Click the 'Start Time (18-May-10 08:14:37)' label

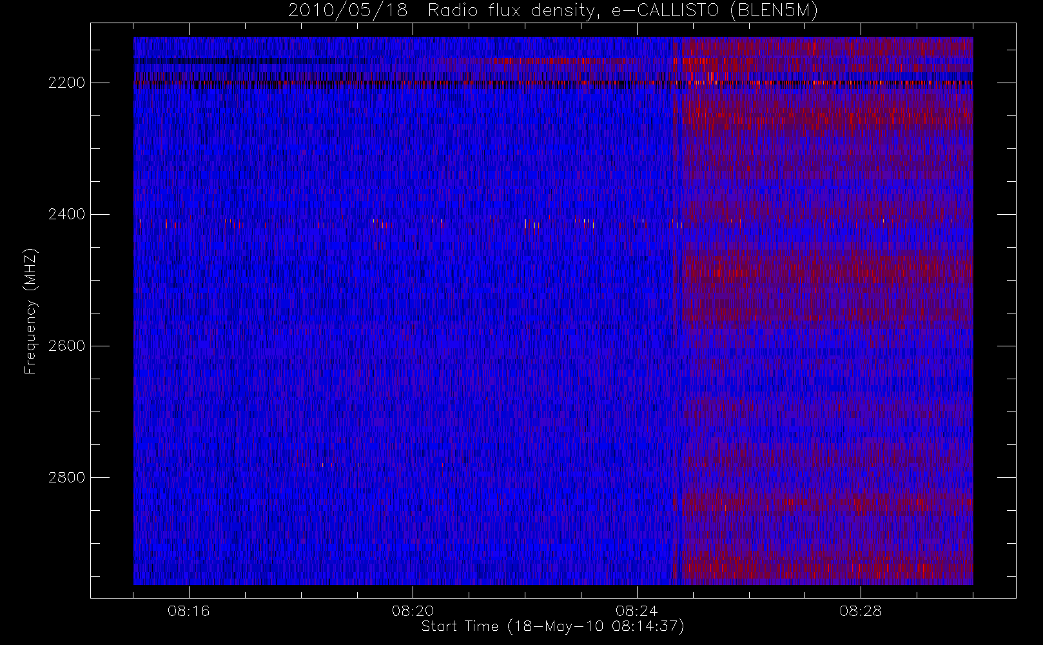[x=552, y=626]
